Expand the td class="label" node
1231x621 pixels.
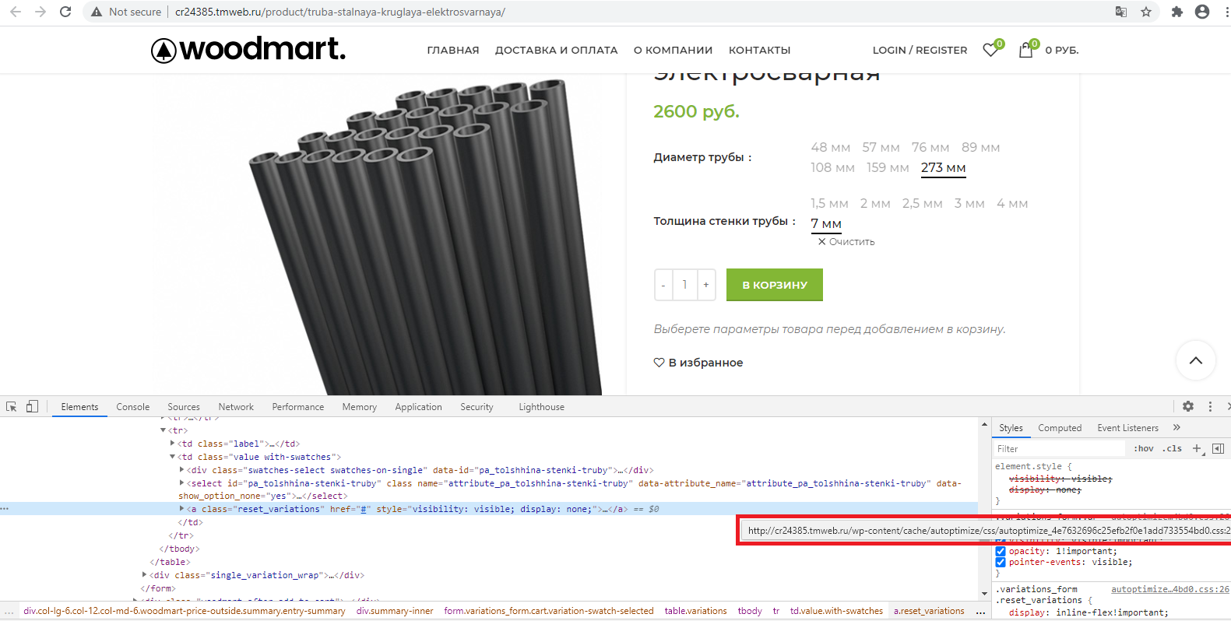click(173, 444)
